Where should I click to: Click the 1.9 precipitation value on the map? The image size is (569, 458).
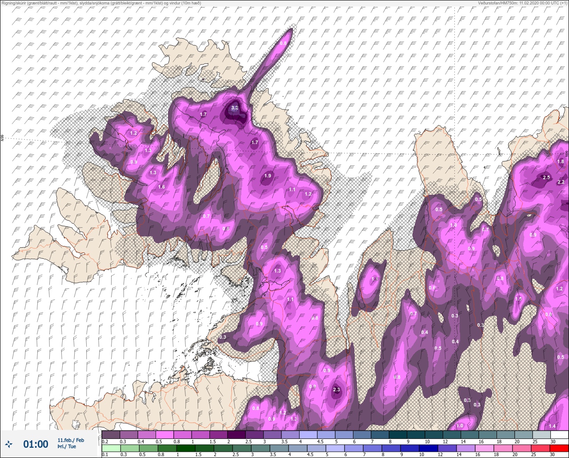coord(268,176)
